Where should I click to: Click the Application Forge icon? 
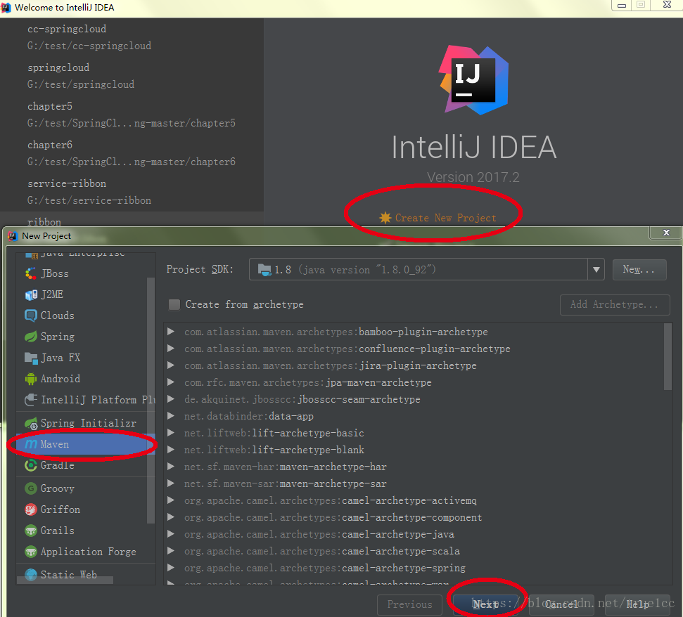point(31,552)
